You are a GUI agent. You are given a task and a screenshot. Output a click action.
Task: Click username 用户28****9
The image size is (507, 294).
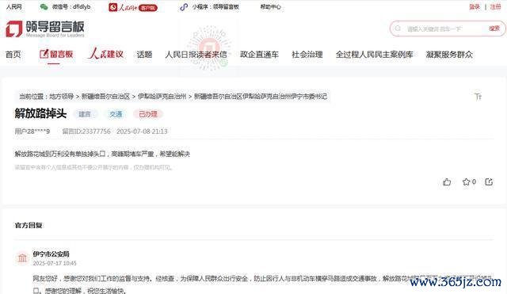click(x=32, y=132)
